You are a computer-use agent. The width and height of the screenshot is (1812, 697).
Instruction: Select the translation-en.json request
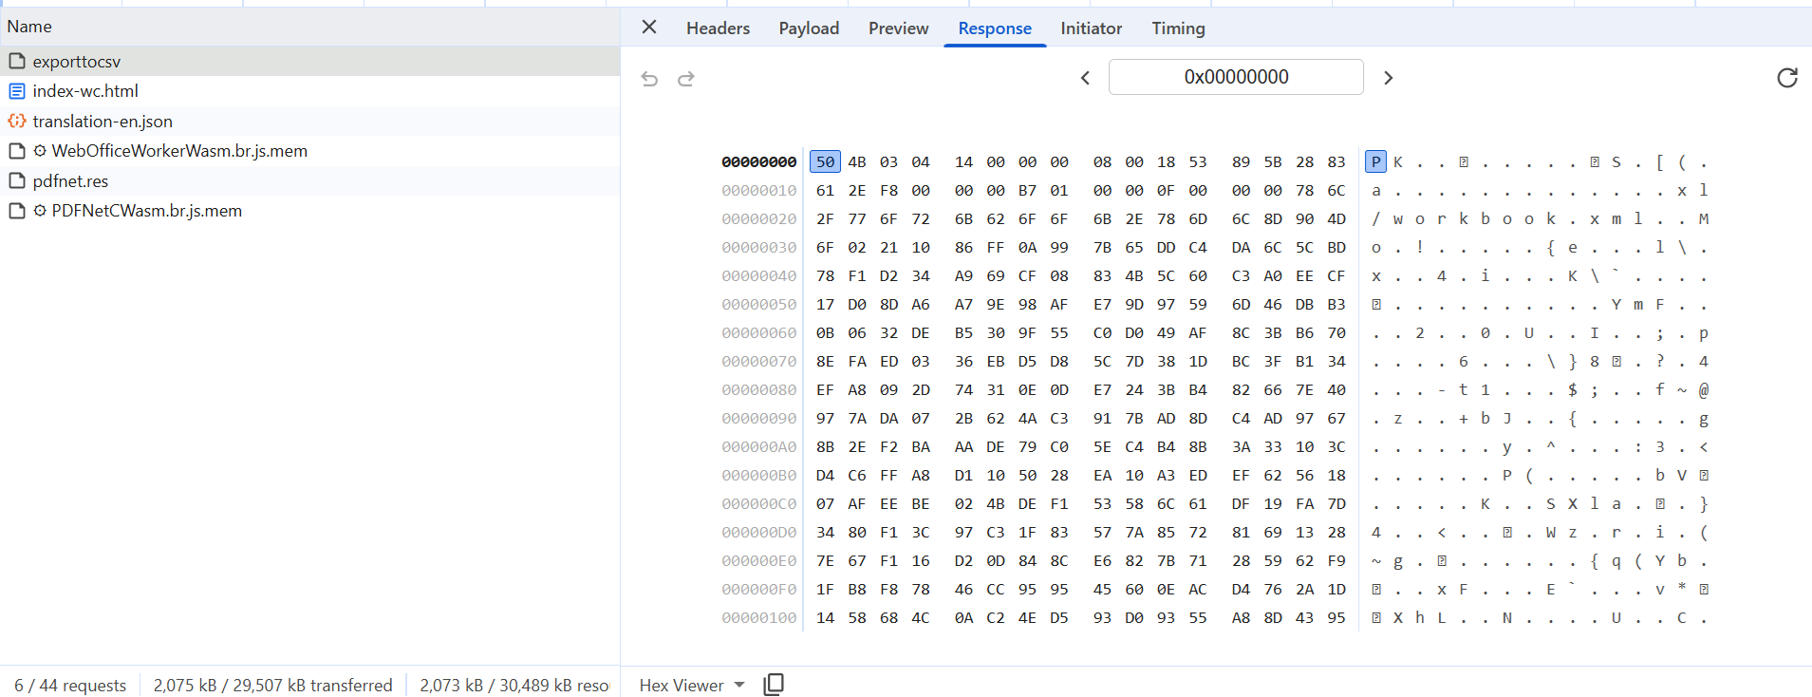click(x=103, y=122)
